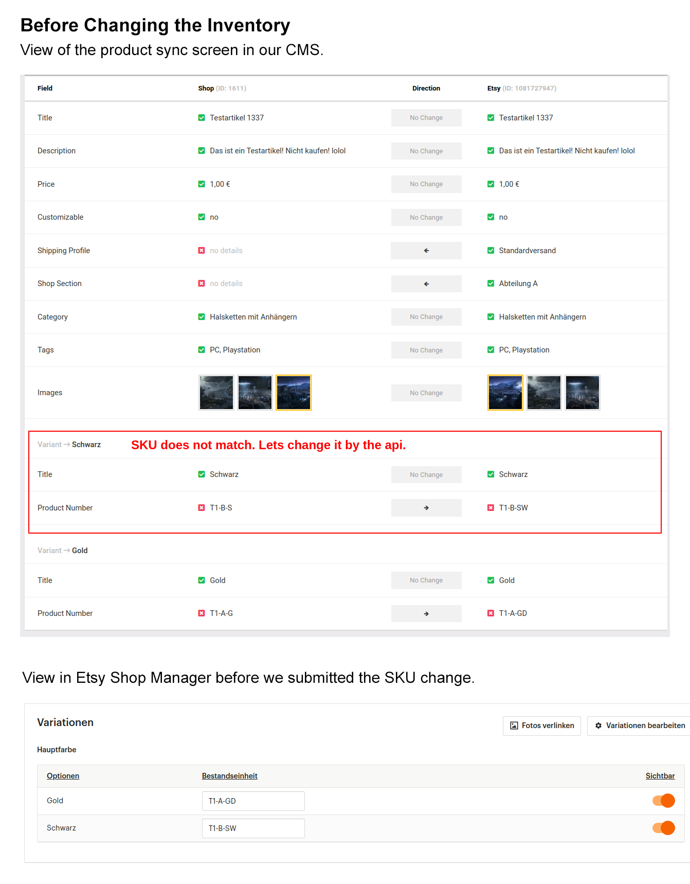
Task: Click No Change button in Title row
Action: [426, 118]
